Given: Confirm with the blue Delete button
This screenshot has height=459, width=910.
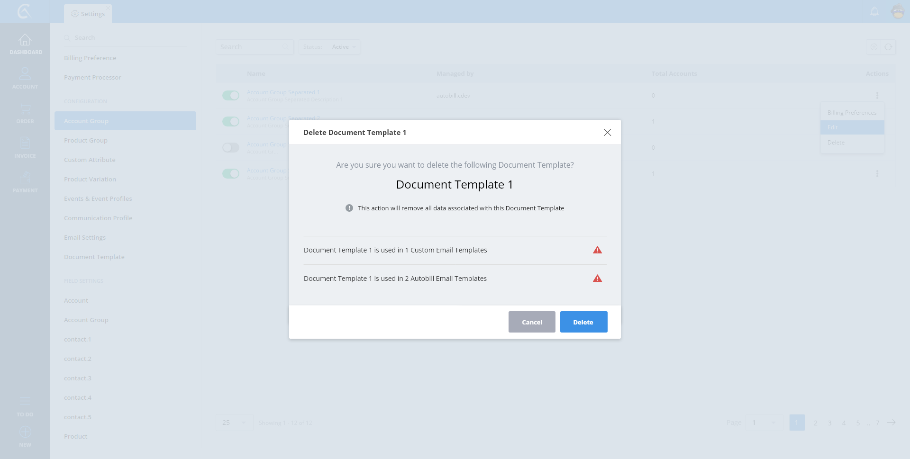Looking at the screenshot, I should [583, 322].
